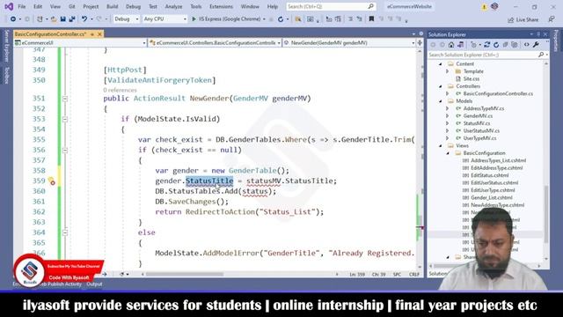563x317 pixels.
Task: Open the Build menu
Action: [x=112, y=6]
